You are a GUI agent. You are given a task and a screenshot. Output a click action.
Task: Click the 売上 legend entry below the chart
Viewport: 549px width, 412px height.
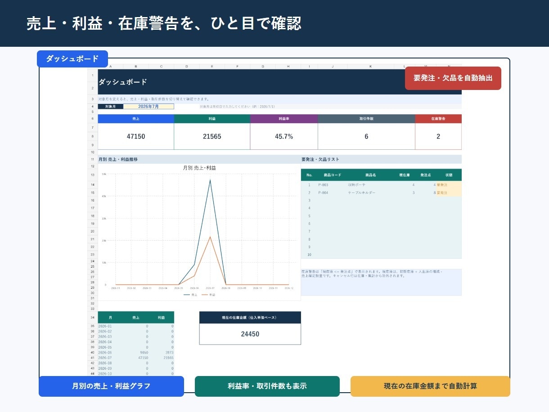[191, 295]
